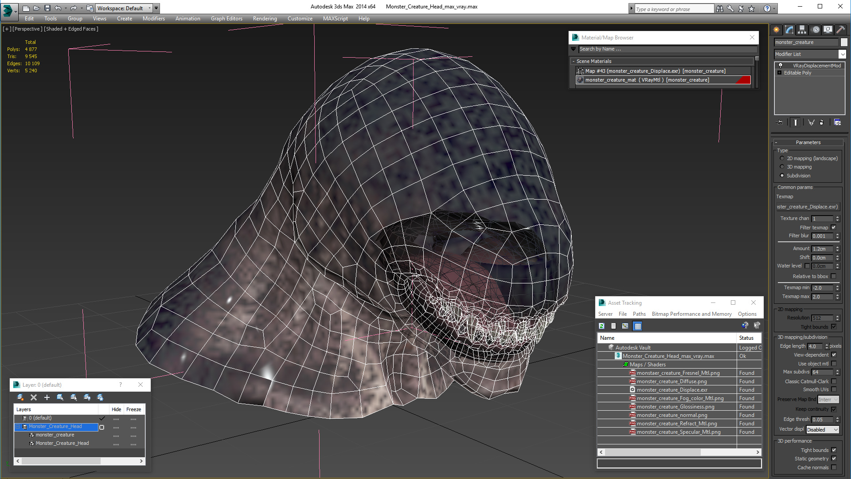Click Status Log icon in Asset Tracking
The width and height of the screenshot is (851, 479).
[613, 326]
